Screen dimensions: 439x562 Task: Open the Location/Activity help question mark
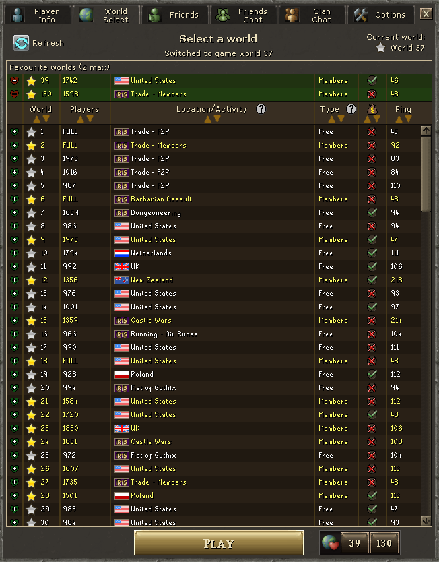(261, 109)
